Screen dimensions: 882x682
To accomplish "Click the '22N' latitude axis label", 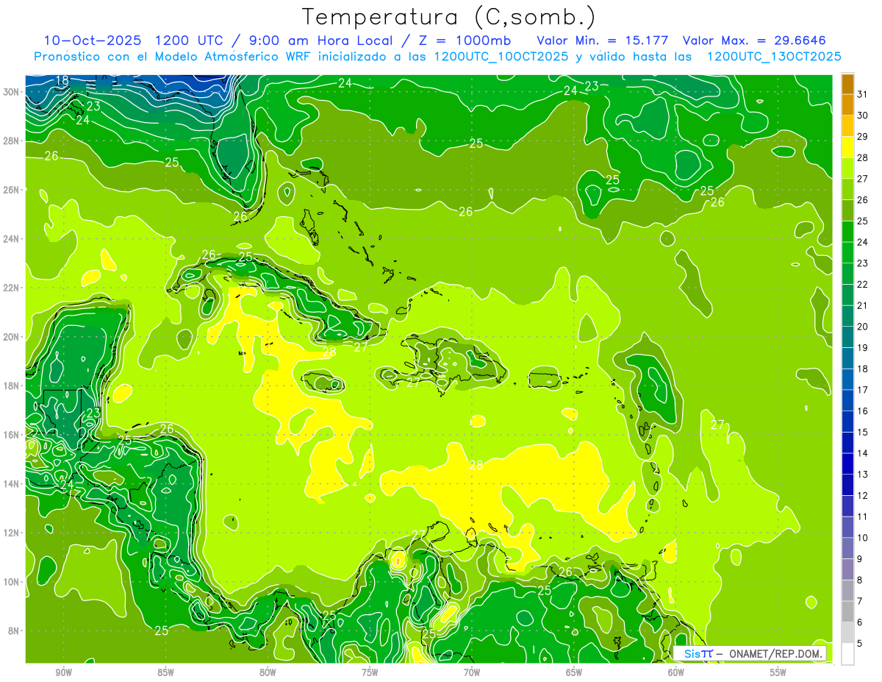I will tap(12, 288).
